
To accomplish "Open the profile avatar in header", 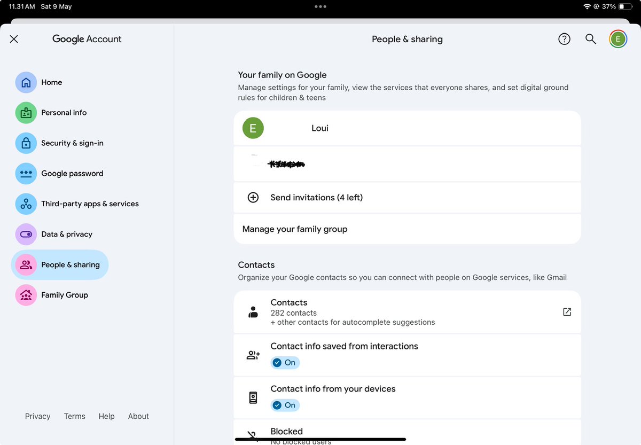I will pos(618,39).
